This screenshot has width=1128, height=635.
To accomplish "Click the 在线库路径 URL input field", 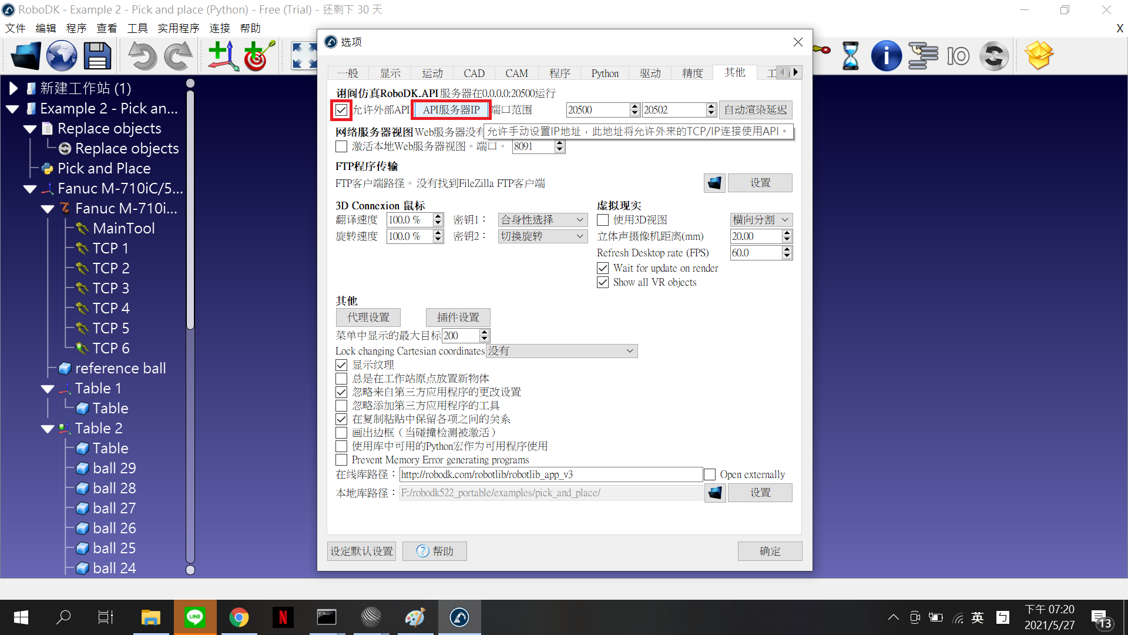I will click(x=551, y=474).
